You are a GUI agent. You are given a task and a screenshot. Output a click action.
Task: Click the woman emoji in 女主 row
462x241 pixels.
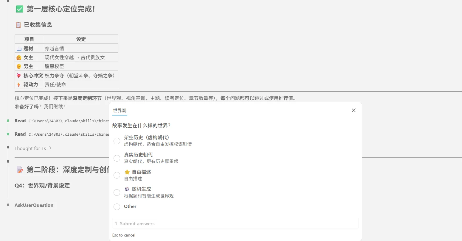[19, 57]
